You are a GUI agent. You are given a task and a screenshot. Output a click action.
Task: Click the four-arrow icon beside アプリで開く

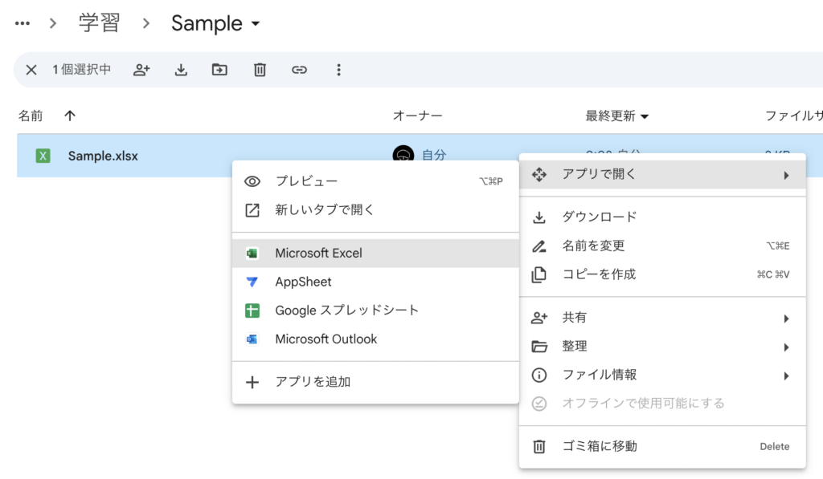(x=539, y=175)
